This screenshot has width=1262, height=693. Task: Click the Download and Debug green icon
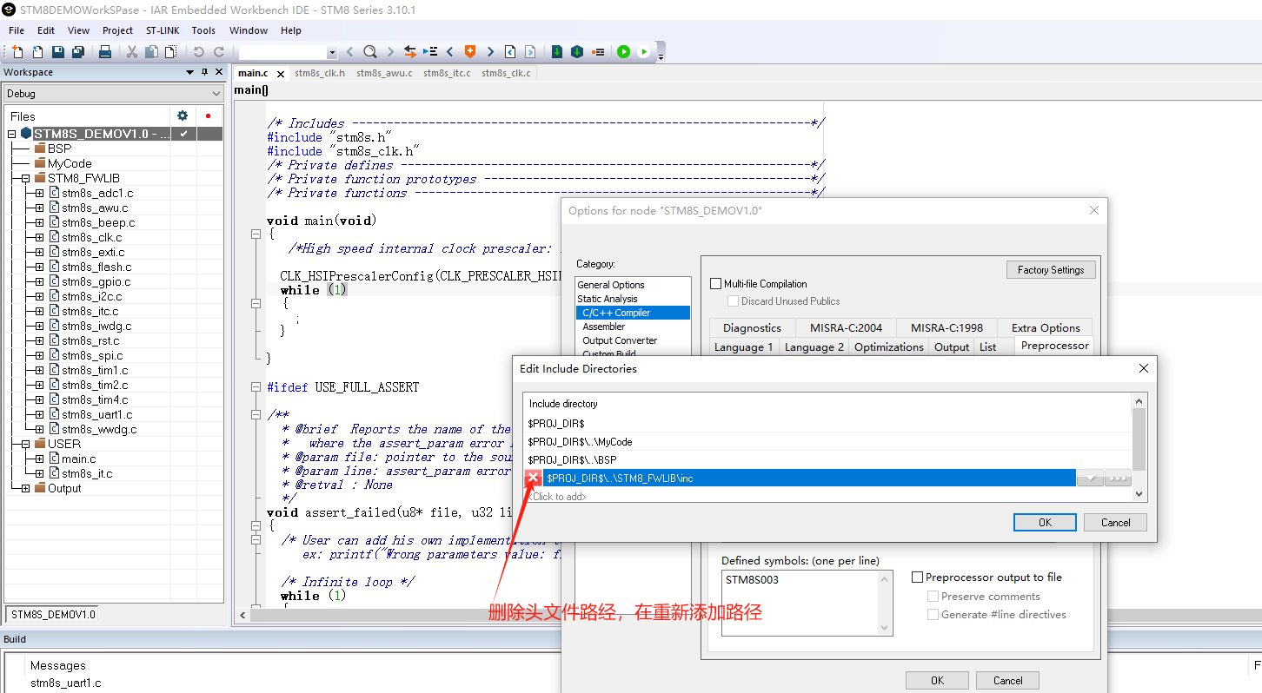[x=623, y=52]
